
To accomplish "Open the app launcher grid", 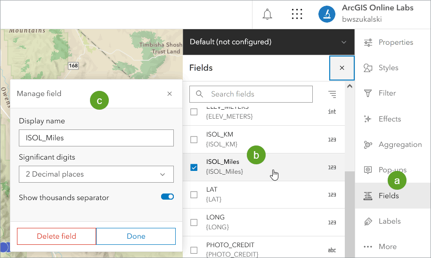I will pos(297,14).
